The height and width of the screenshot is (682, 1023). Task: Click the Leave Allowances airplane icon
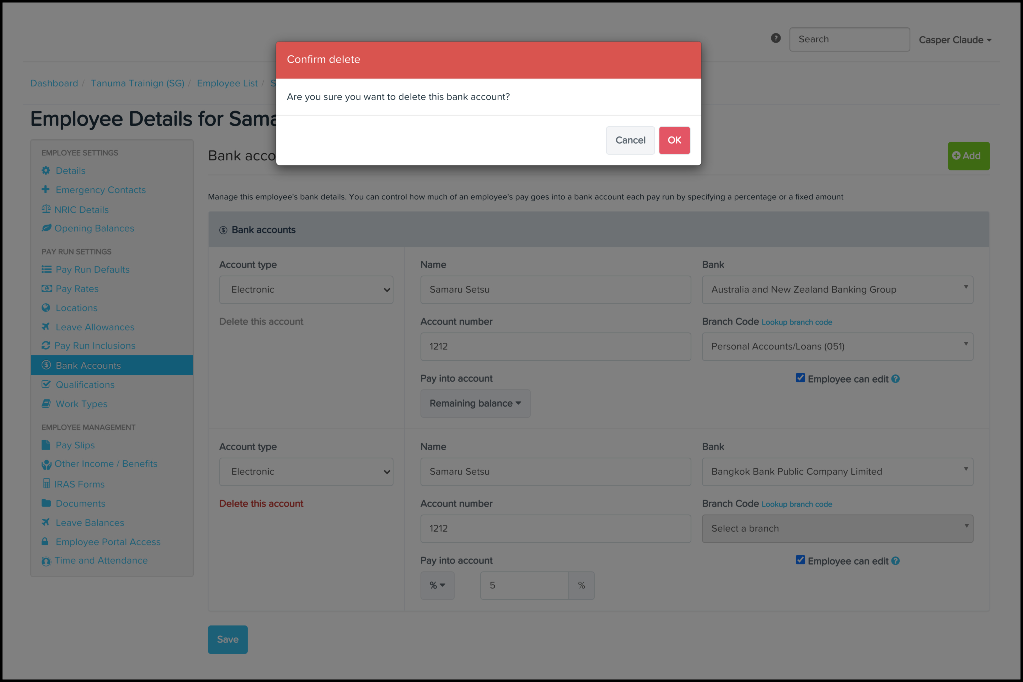46,327
